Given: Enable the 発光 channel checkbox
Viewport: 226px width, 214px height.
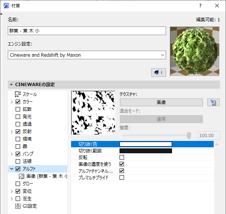Looking at the screenshot, I should coord(18,117).
